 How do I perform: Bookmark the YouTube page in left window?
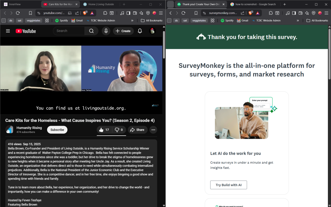[30, 13]
